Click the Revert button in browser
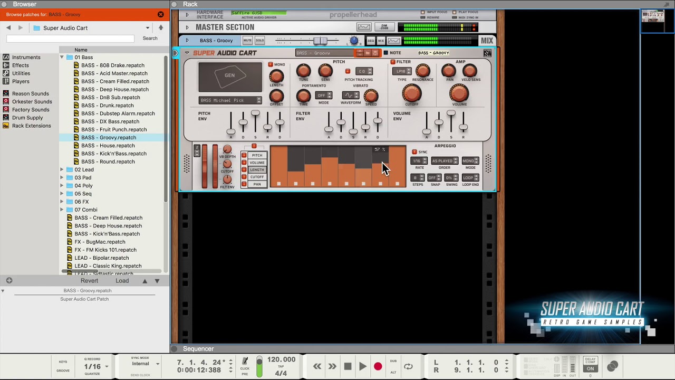 89,281
